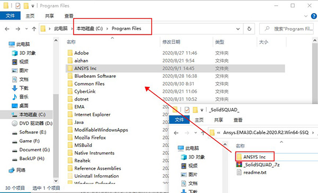Select the Uninstall Information folder icon

click(70, 176)
